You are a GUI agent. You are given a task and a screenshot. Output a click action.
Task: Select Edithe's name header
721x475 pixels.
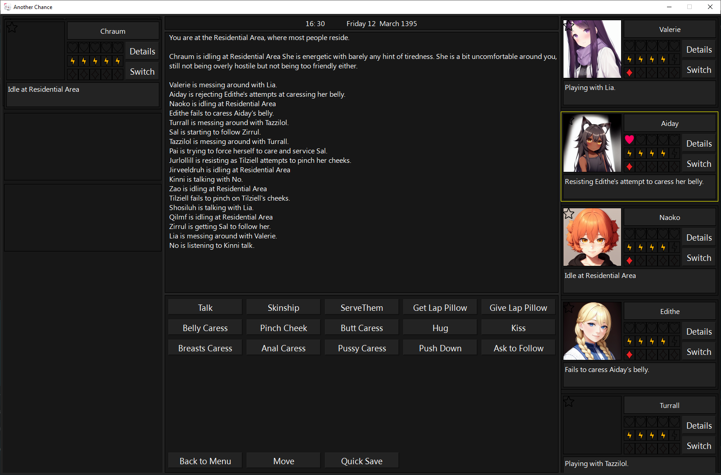[x=669, y=311]
